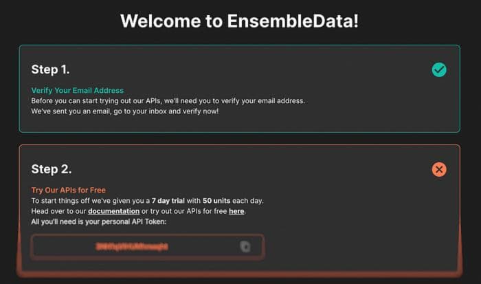Viewport: 481px width, 284px height.
Task: Select the "Try Our APIs for Free" heading
Action: pos(69,190)
